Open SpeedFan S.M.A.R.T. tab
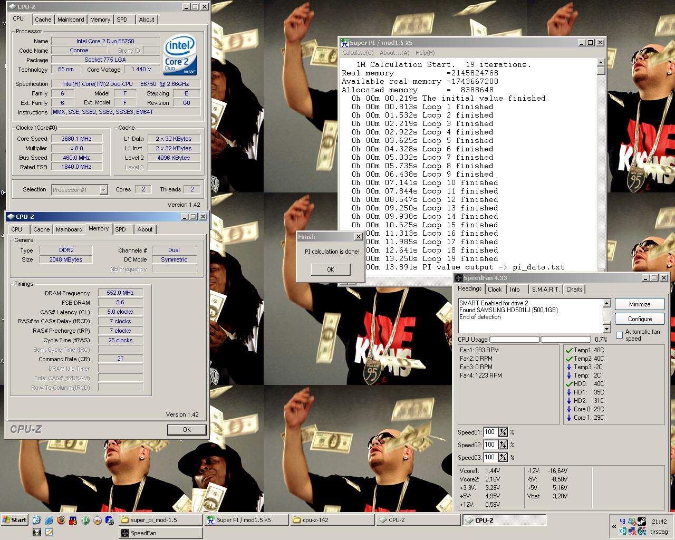Image resolution: width=675 pixels, height=540 pixels. [546, 290]
